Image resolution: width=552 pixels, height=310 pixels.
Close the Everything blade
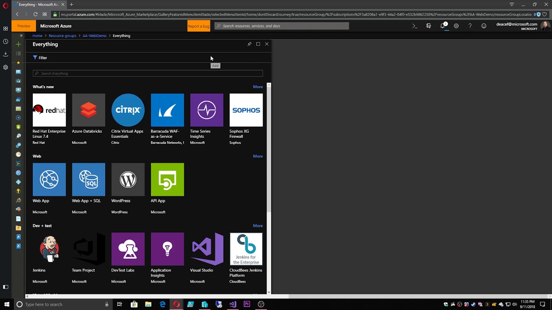(267, 44)
